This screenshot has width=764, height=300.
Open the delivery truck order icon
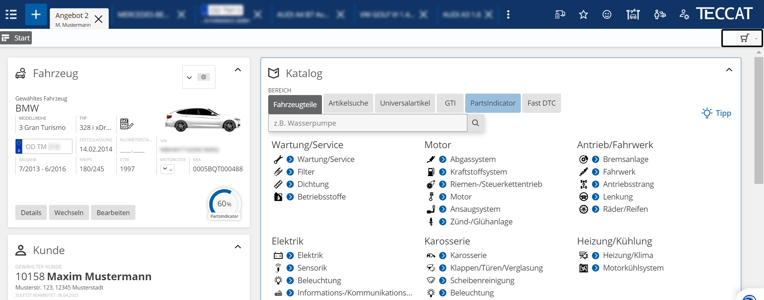(x=560, y=14)
